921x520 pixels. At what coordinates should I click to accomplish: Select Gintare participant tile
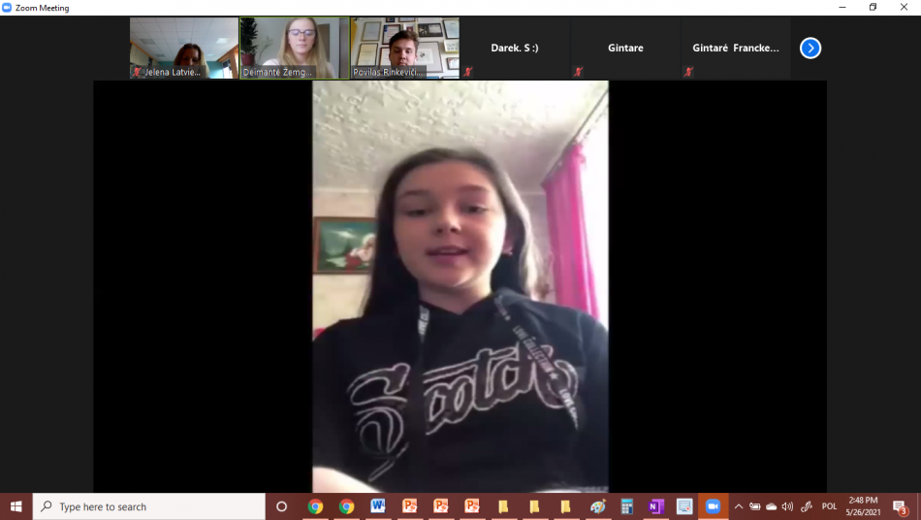coord(625,48)
